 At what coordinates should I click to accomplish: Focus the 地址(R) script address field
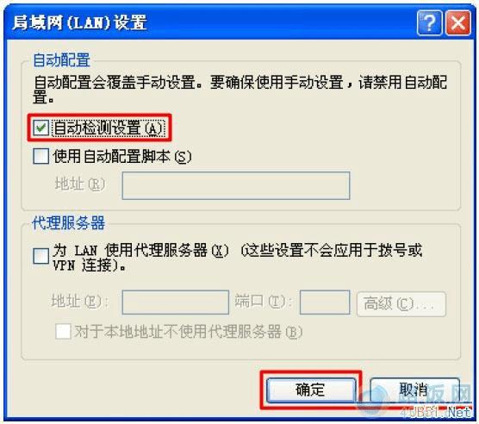[x=236, y=185]
